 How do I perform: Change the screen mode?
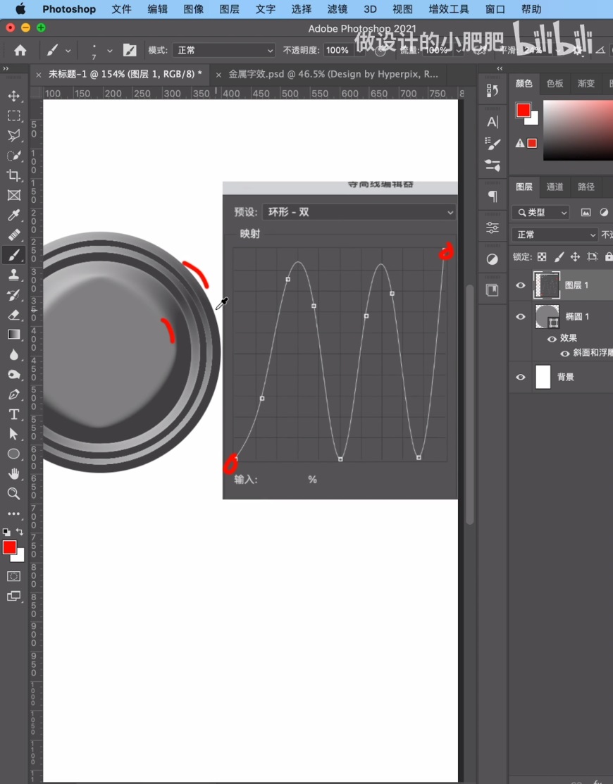[x=13, y=596]
